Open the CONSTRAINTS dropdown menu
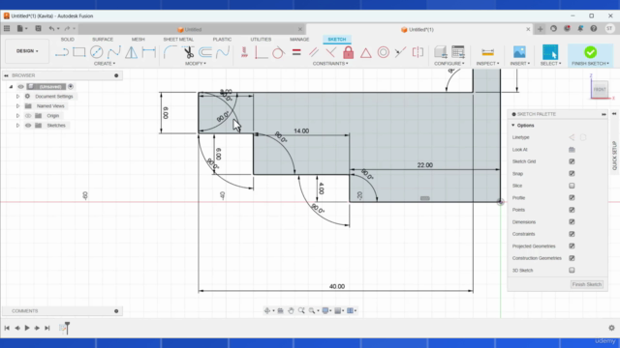 coord(330,64)
